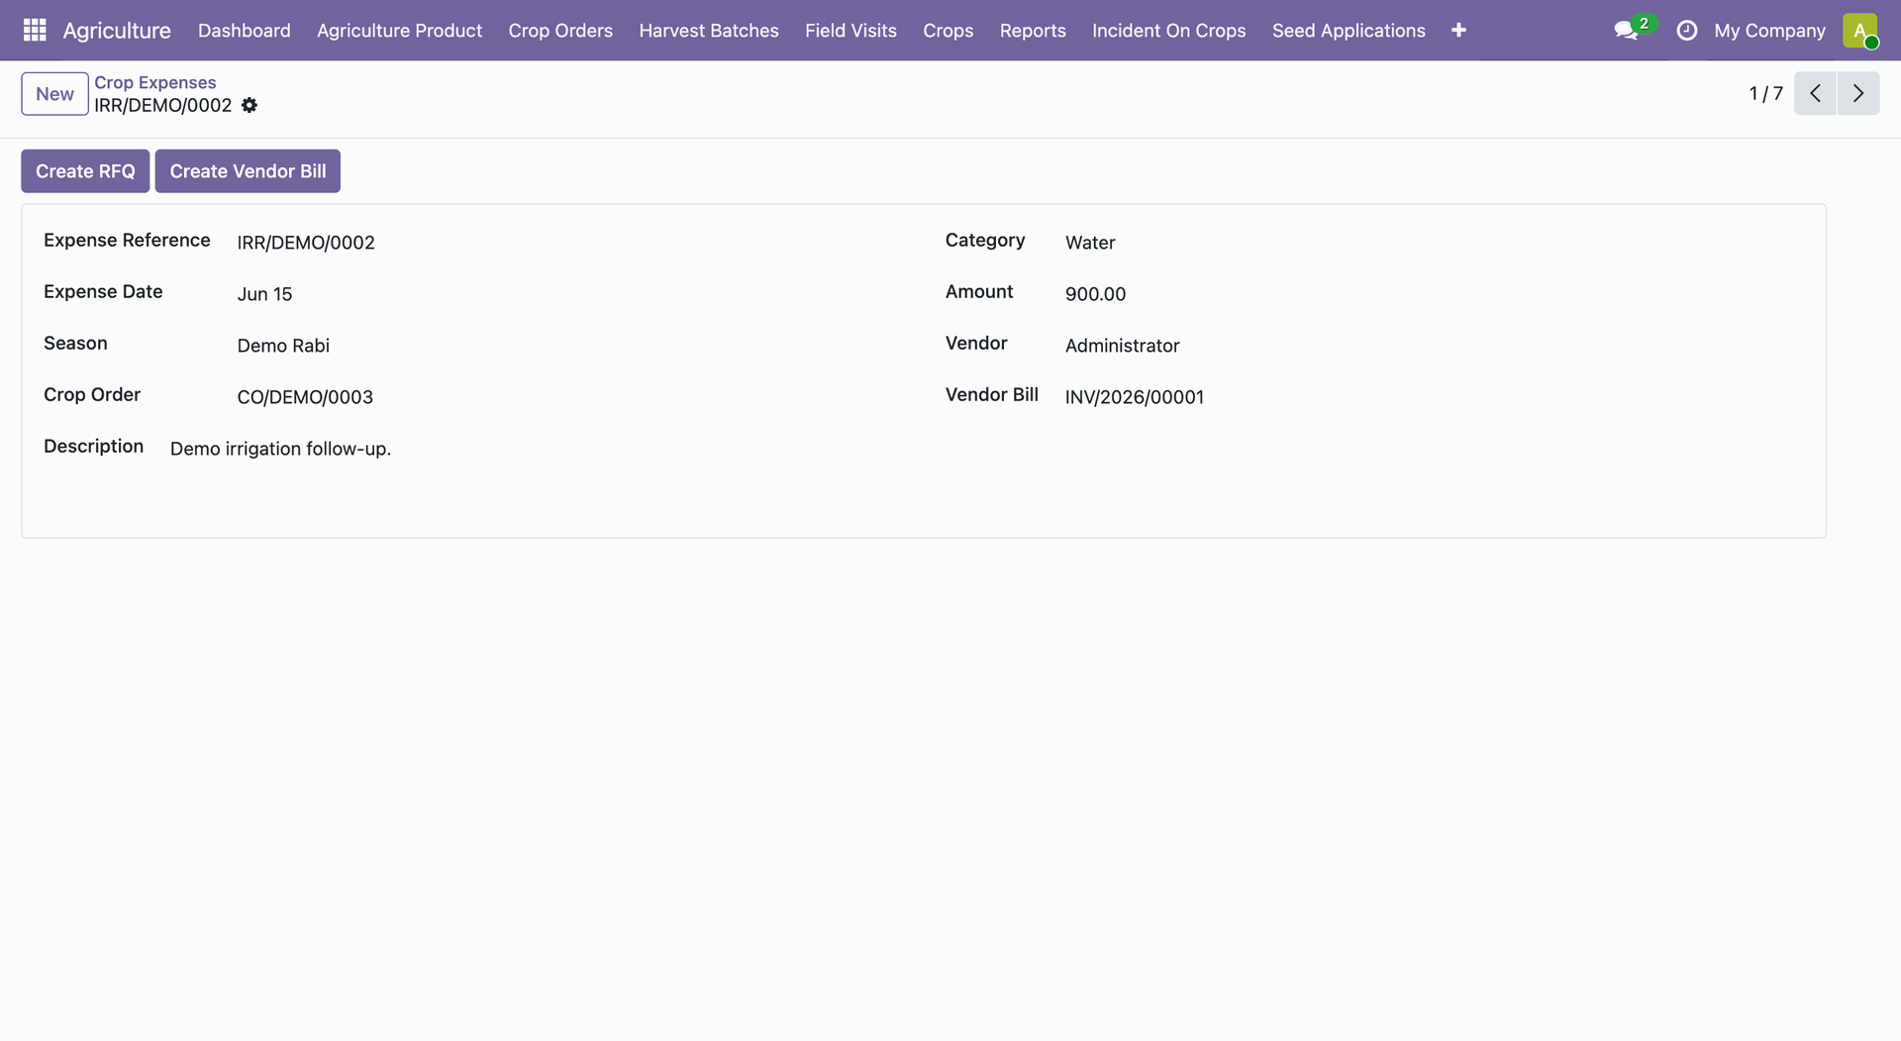Click the Create RFQ button
This screenshot has width=1901, height=1041.
pyautogui.click(x=85, y=171)
